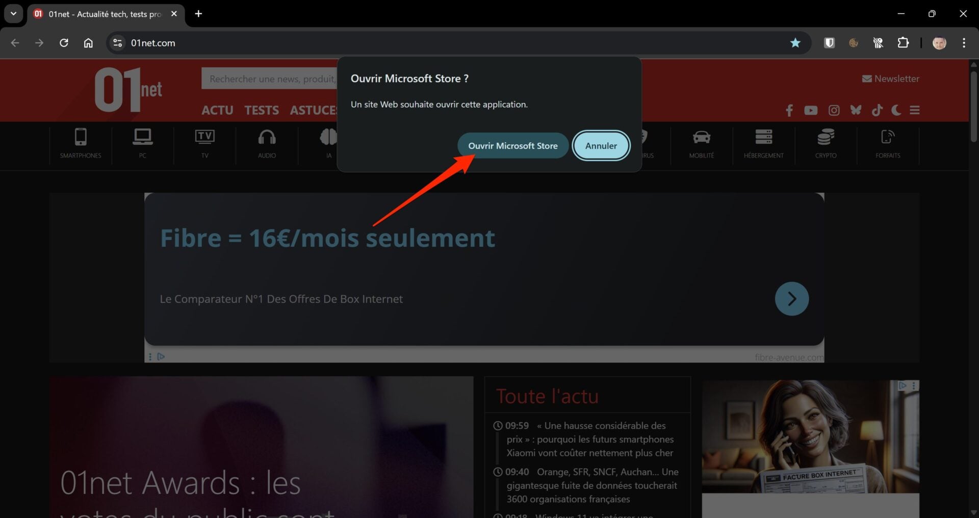
Task: Reload the current page
Action: click(64, 43)
